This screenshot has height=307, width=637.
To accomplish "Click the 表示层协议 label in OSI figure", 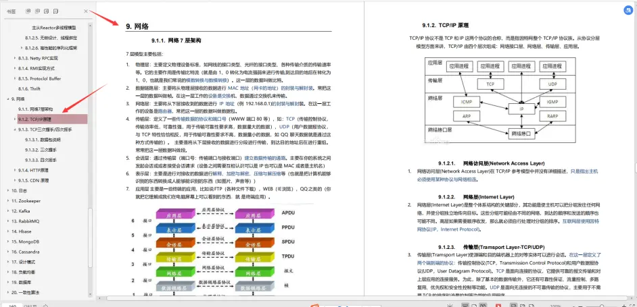I will pyautogui.click(x=213, y=225).
